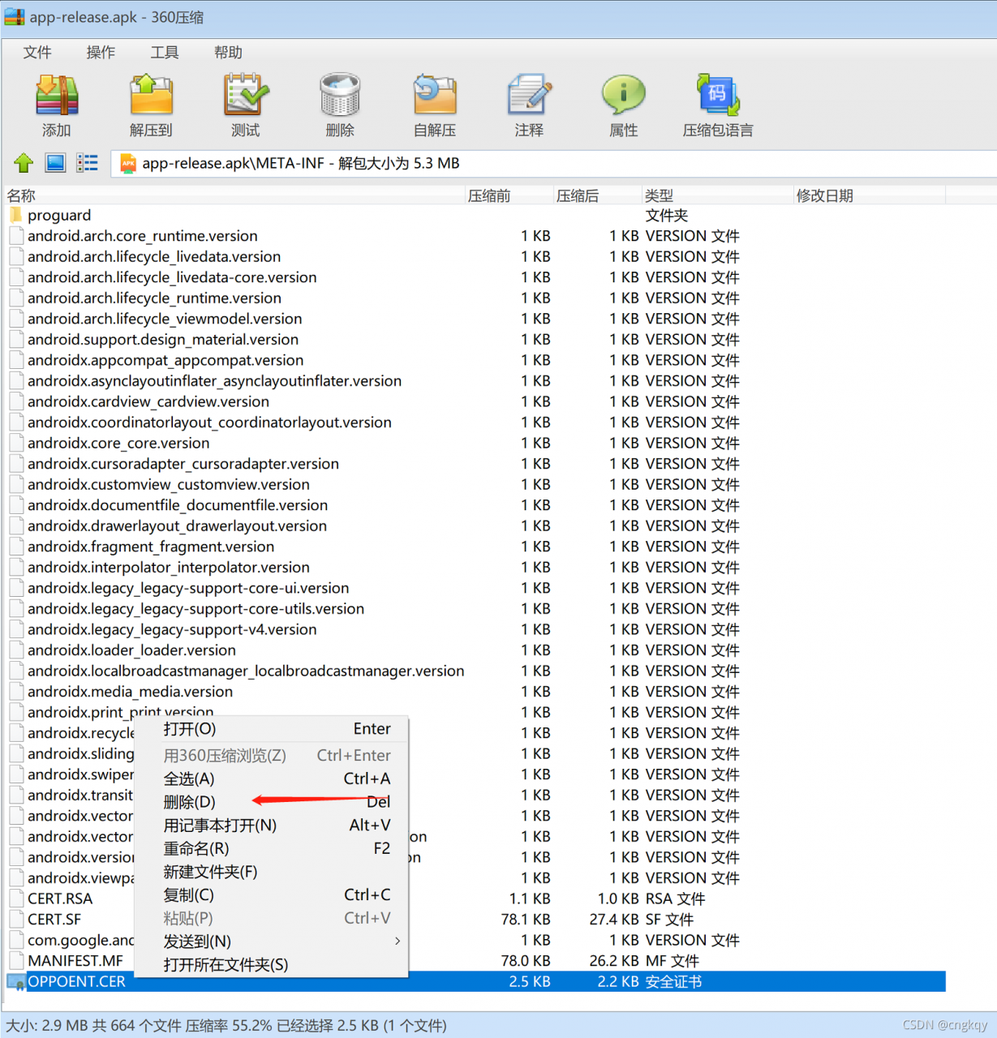The width and height of the screenshot is (997, 1038).
Task: Open the 文件 menu
Action: (37, 53)
